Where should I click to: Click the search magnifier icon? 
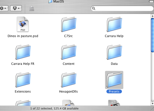pos(94,8)
